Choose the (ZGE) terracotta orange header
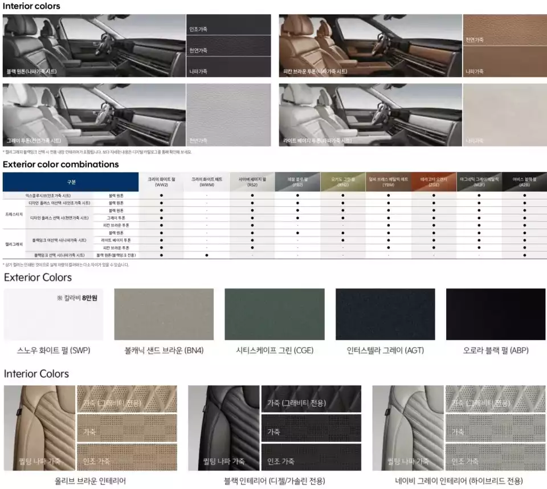This screenshot has width=547, height=489. 434,182
